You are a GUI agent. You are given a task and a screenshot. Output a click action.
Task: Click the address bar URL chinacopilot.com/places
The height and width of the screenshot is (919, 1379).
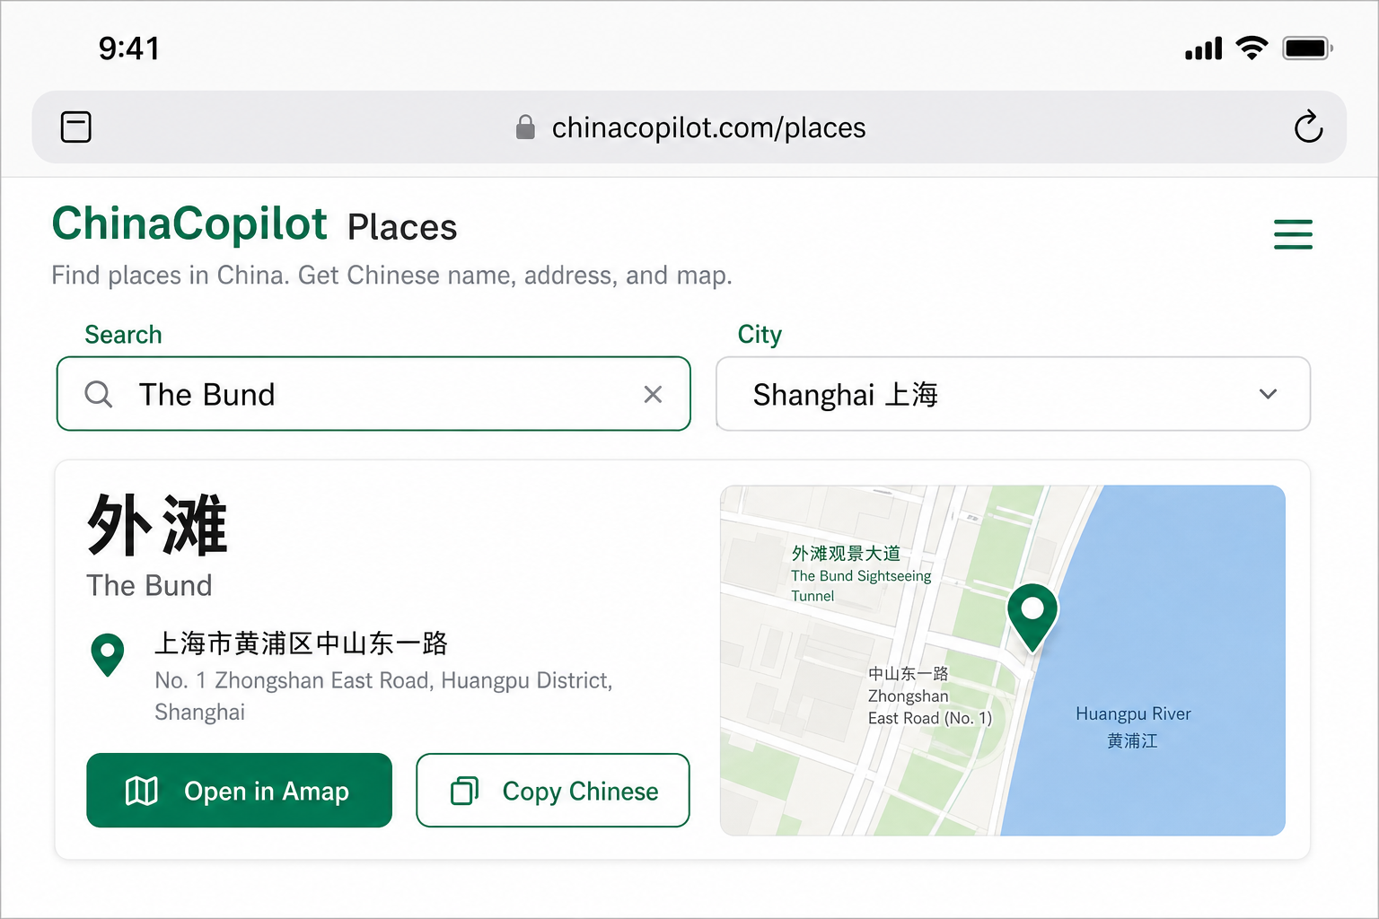coord(708,127)
